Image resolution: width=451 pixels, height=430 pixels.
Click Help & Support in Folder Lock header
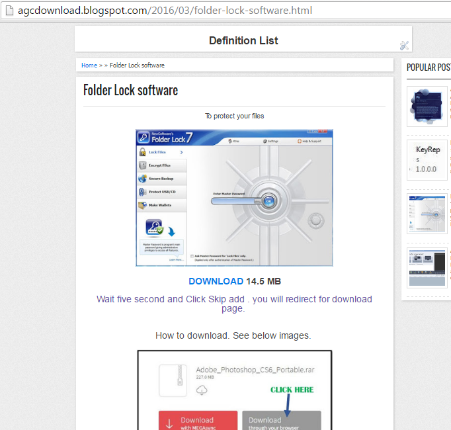pyautogui.click(x=309, y=142)
